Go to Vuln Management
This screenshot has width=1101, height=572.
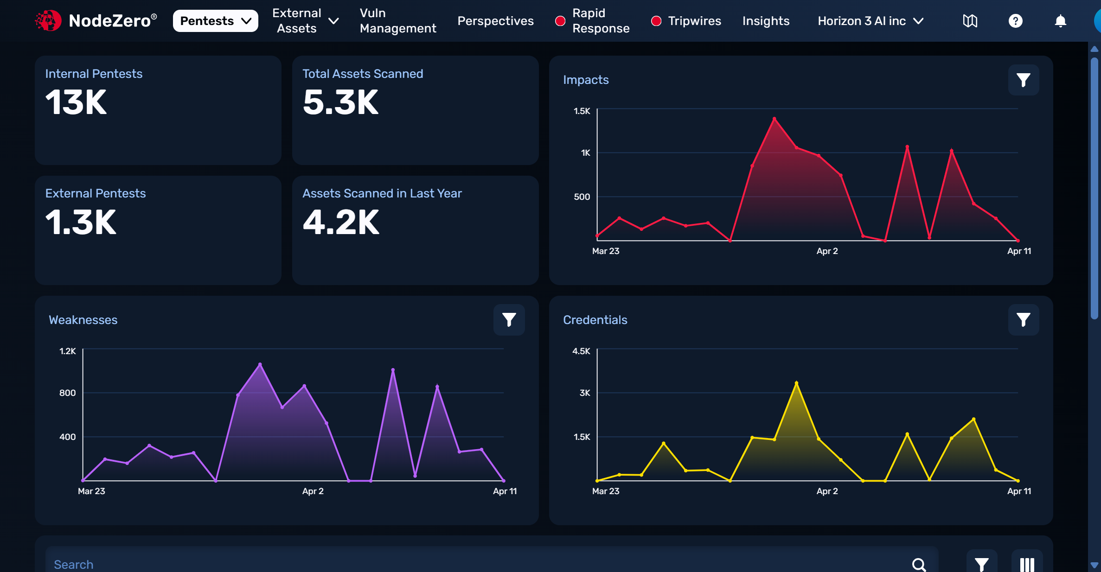click(397, 21)
